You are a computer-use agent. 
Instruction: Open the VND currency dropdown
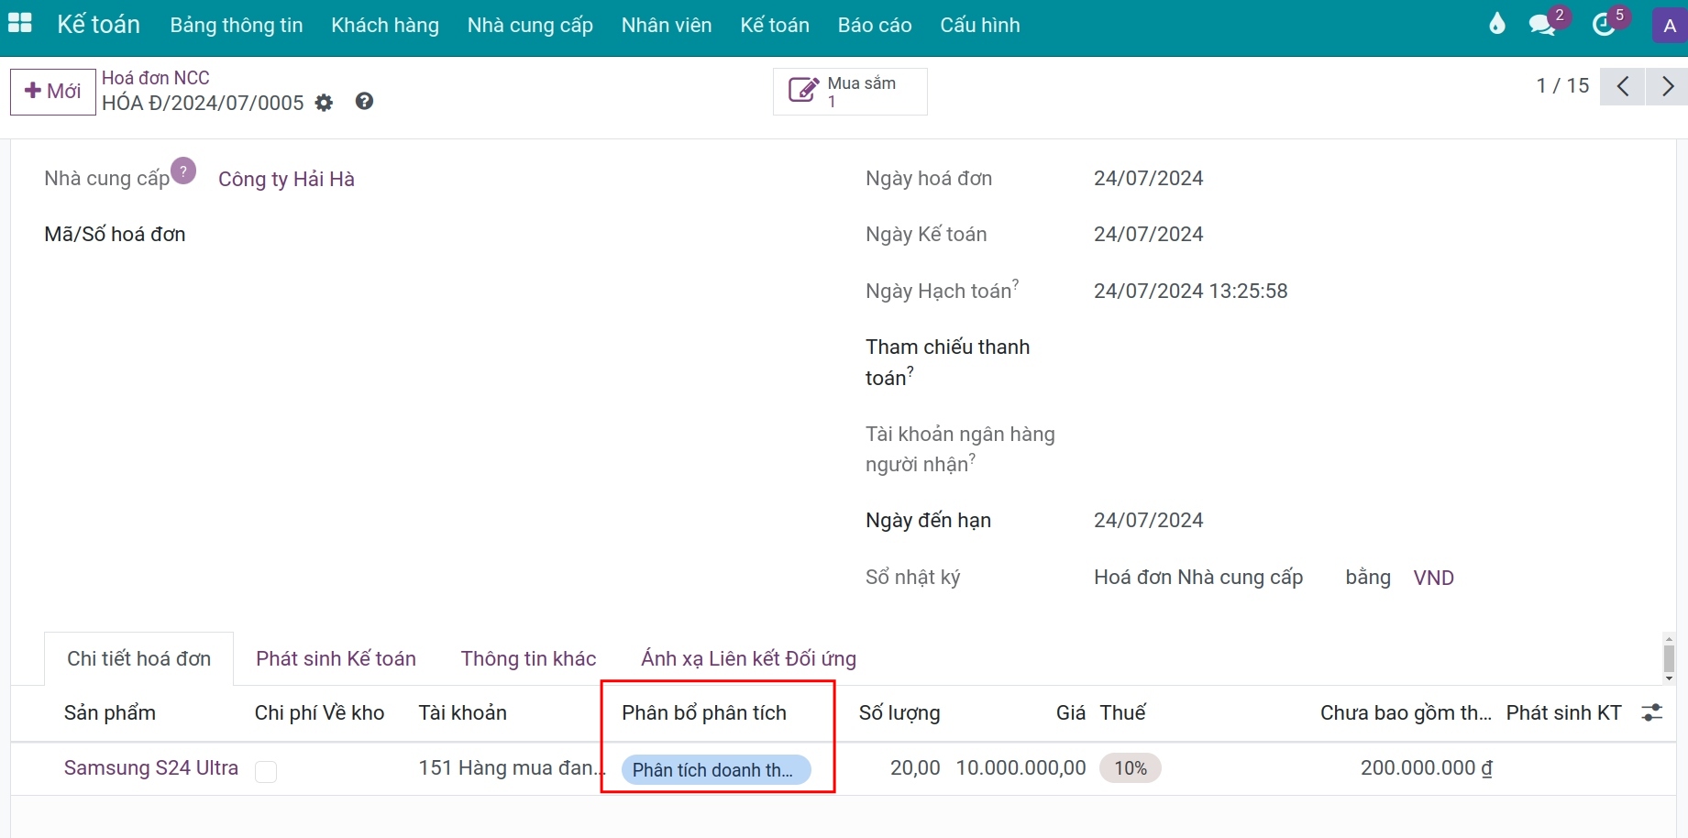point(1433,578)
